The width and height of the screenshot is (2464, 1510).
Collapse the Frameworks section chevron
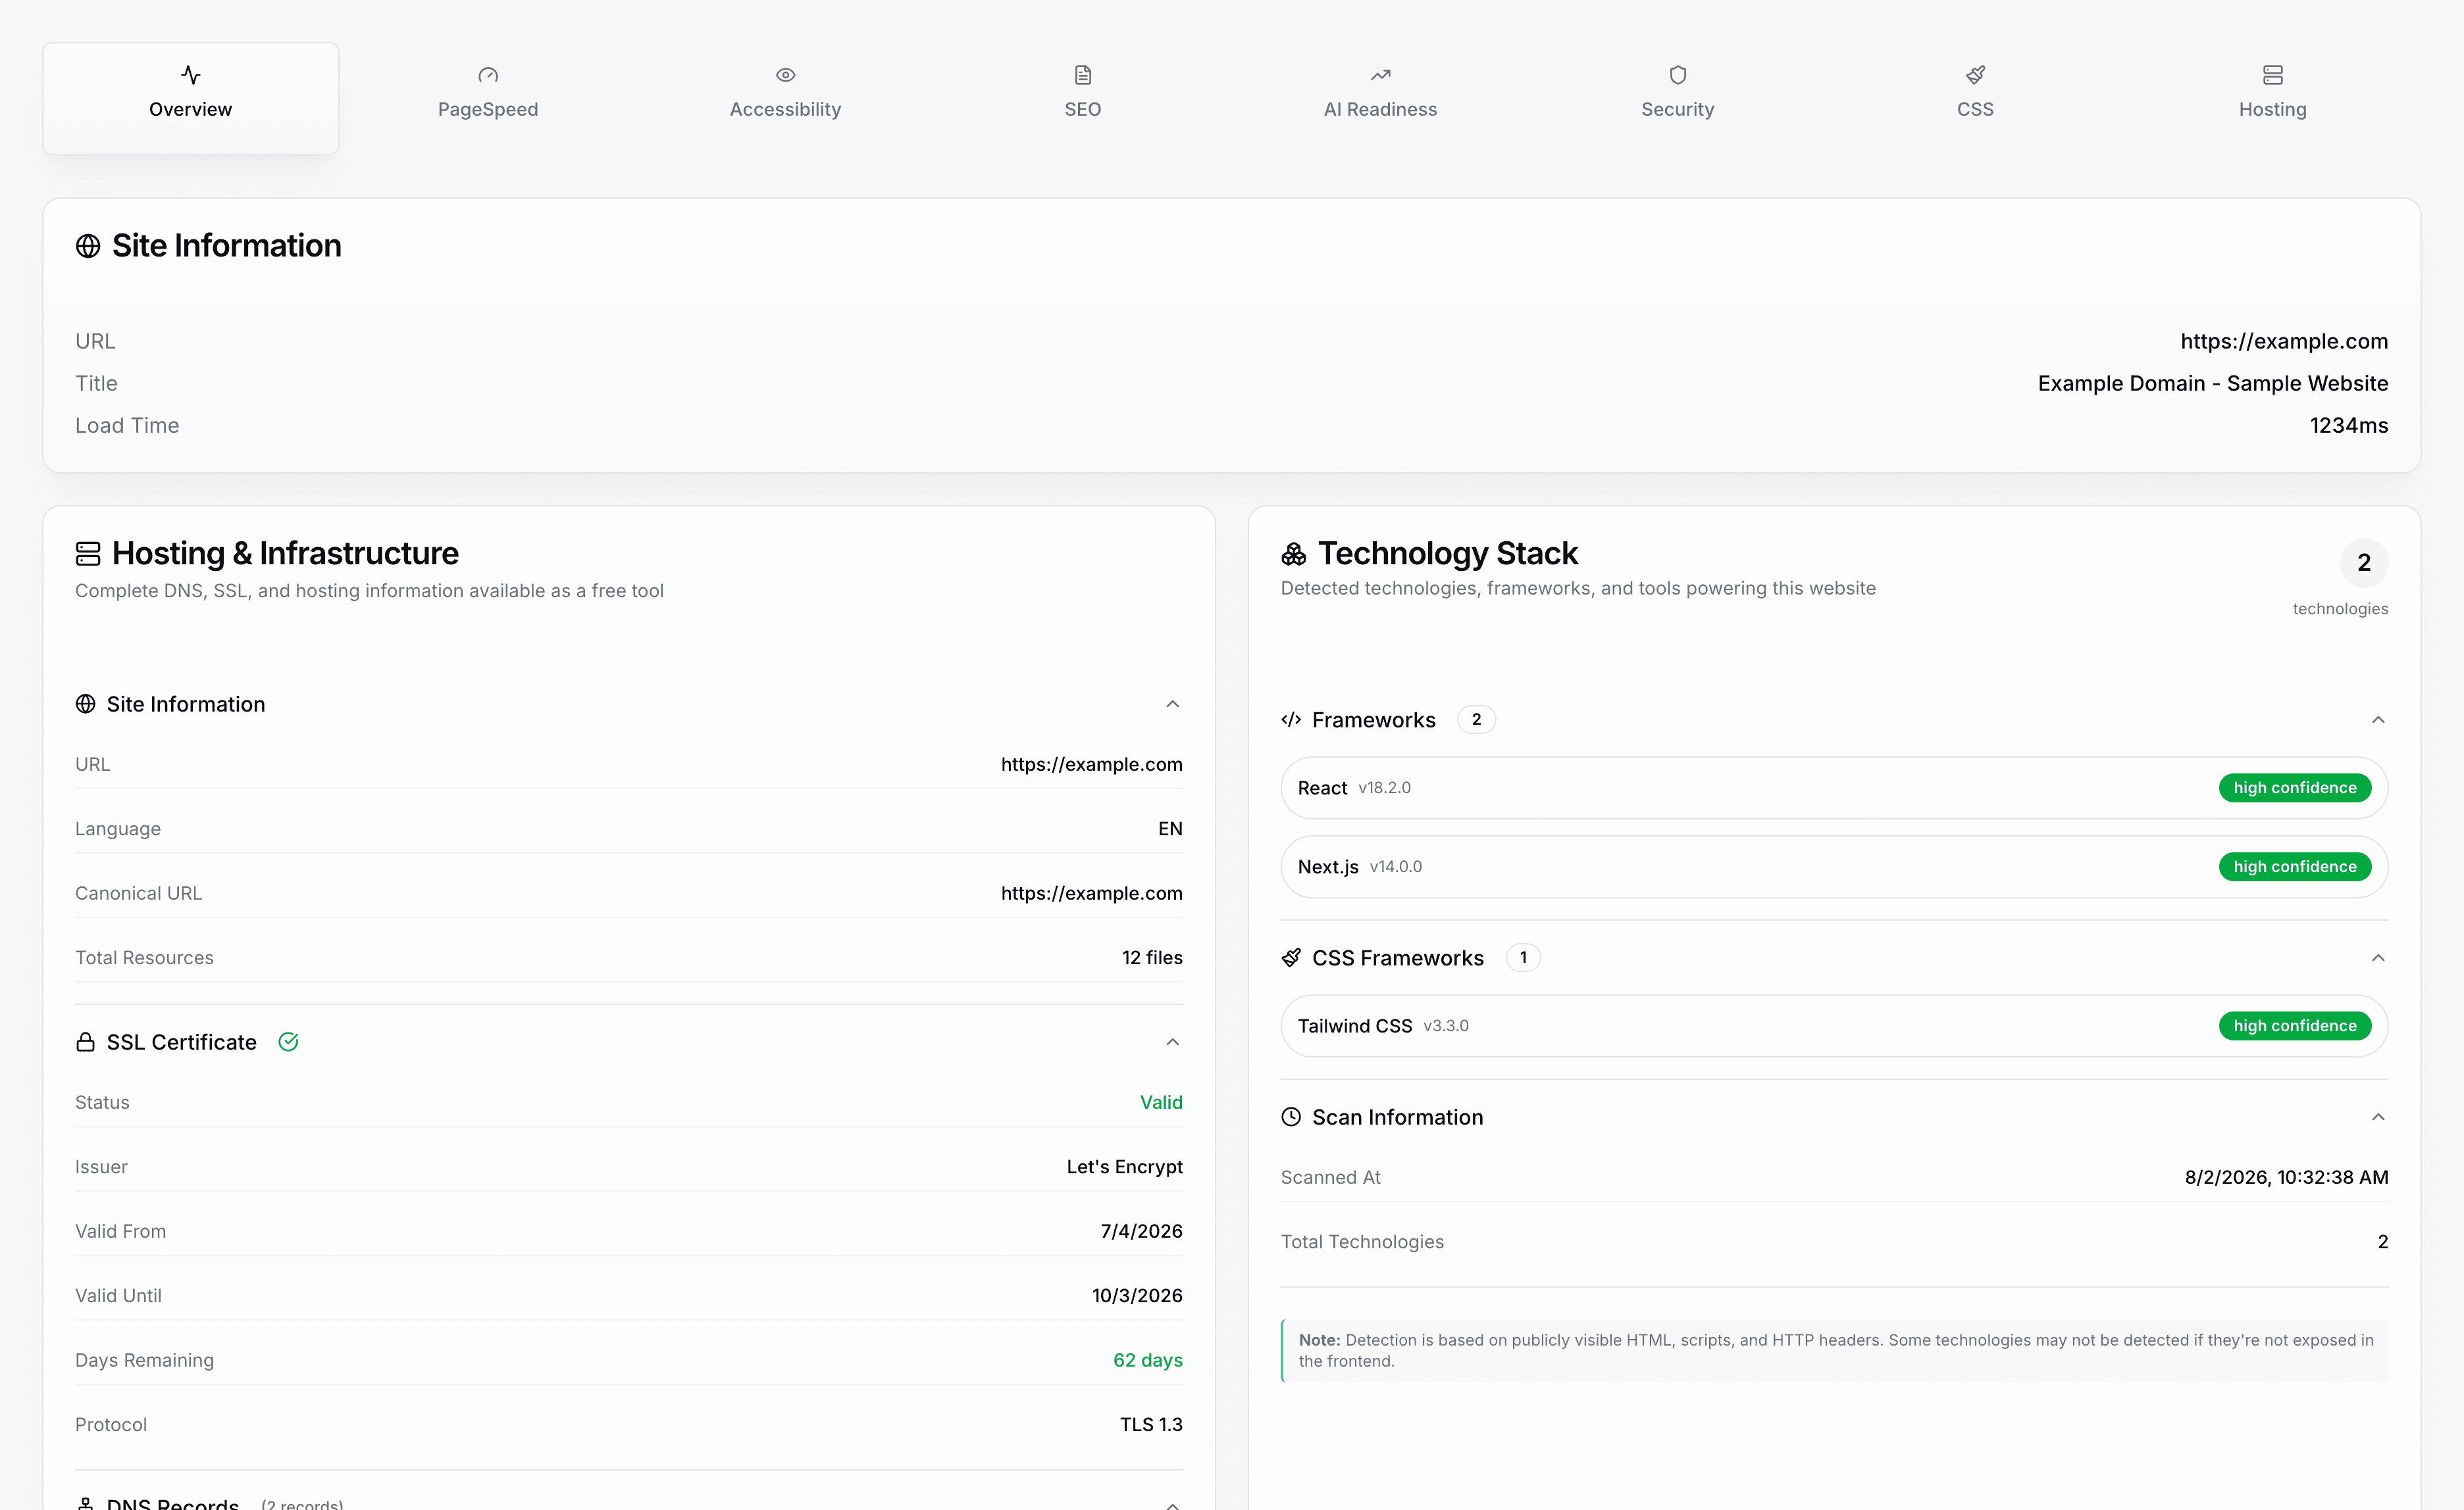pyautogui.click(x=2378, y=719)
